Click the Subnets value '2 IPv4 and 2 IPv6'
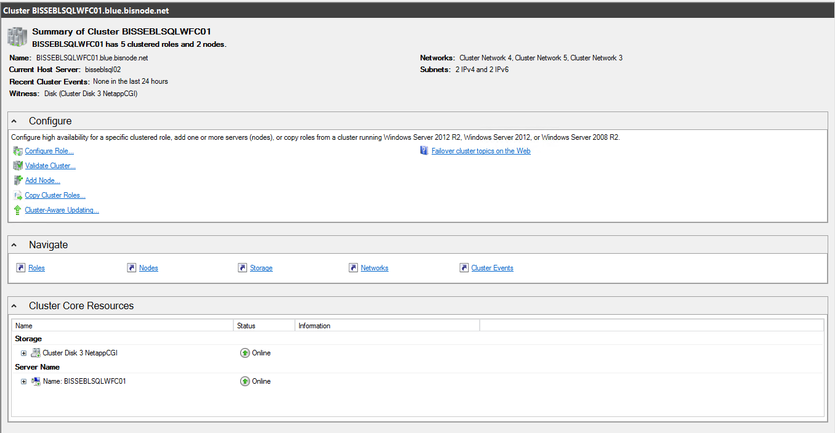The image size is (835, 433). [x=482, y=70]
